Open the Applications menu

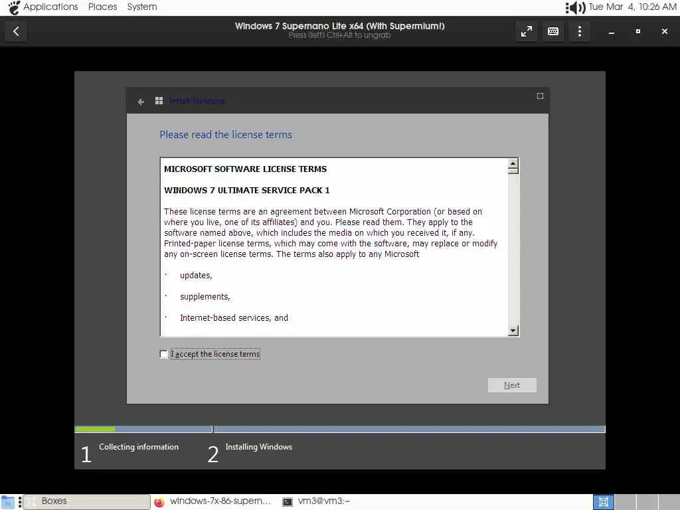[50, 7]
